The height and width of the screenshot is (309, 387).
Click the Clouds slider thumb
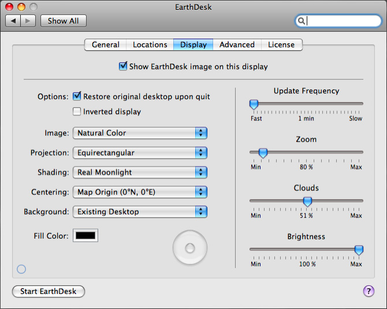(x=307, y=202)
